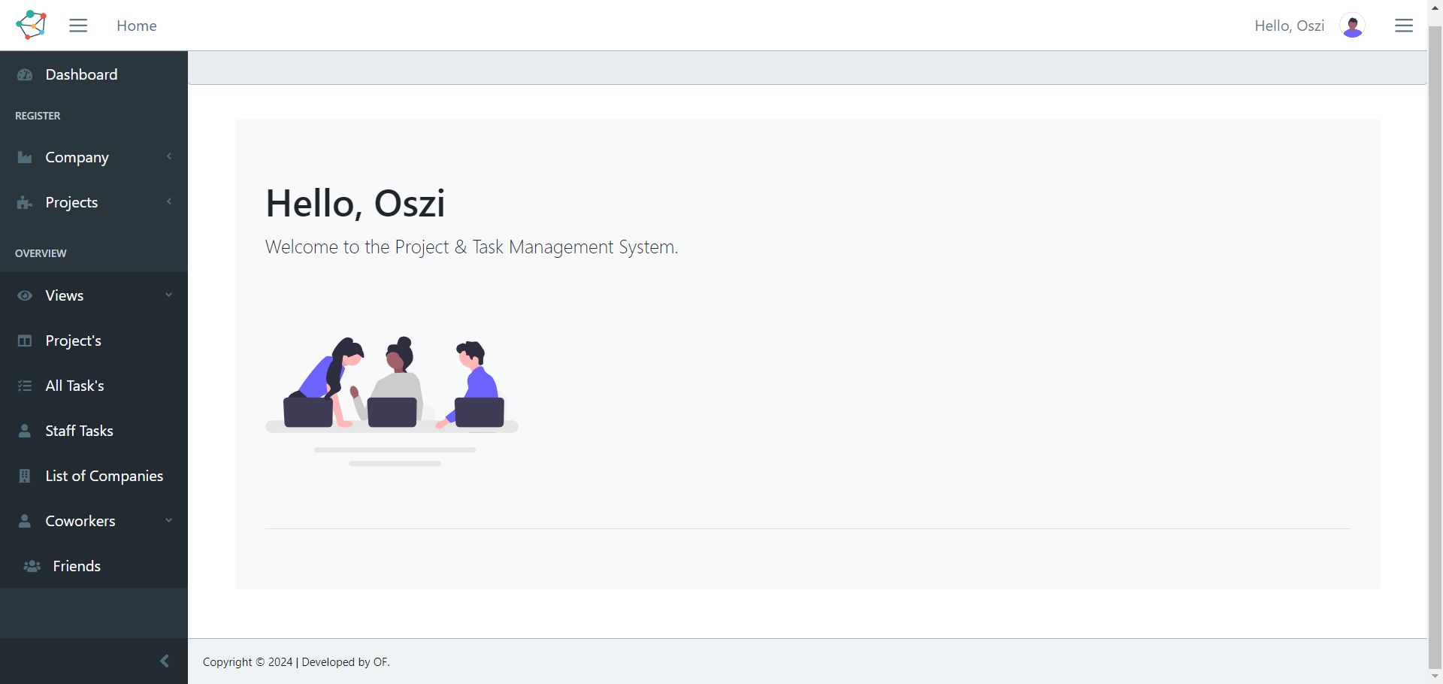Viewport: 1443px width, 684px height.
Task: Click the page vertical scrollbar
Action: 1435,338
